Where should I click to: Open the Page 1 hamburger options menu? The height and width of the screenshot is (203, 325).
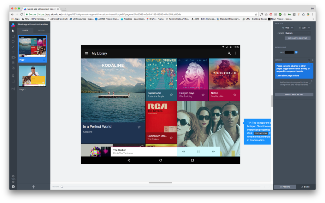click(x=44, y=60)
